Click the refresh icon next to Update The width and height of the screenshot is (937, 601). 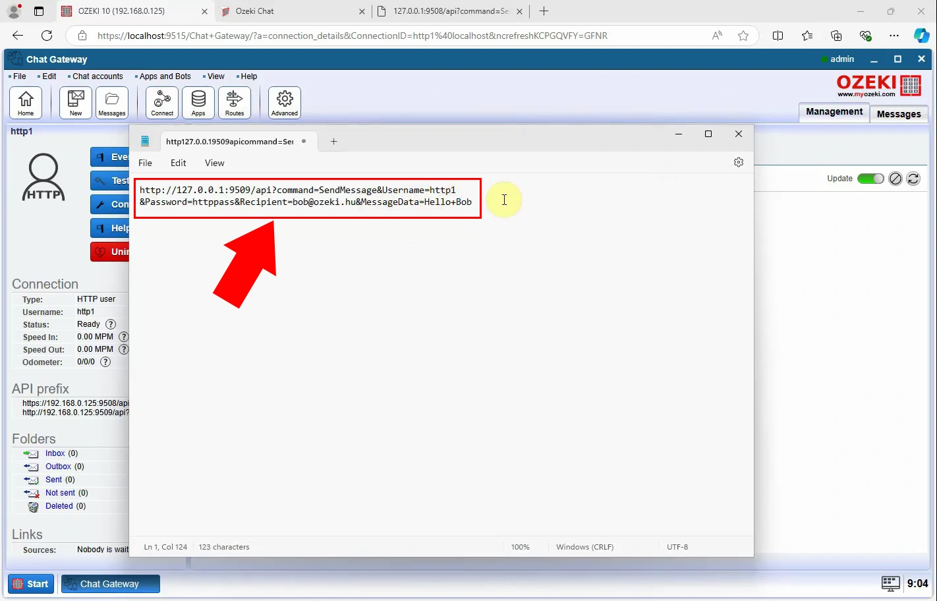click(913, 179)
